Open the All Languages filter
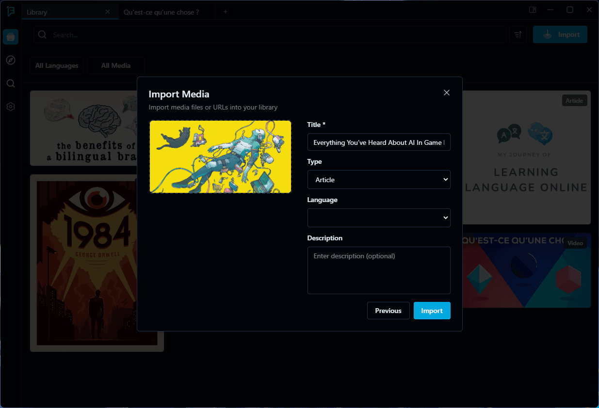This screenshot has width=599, height=408. (x=57, y=65)
